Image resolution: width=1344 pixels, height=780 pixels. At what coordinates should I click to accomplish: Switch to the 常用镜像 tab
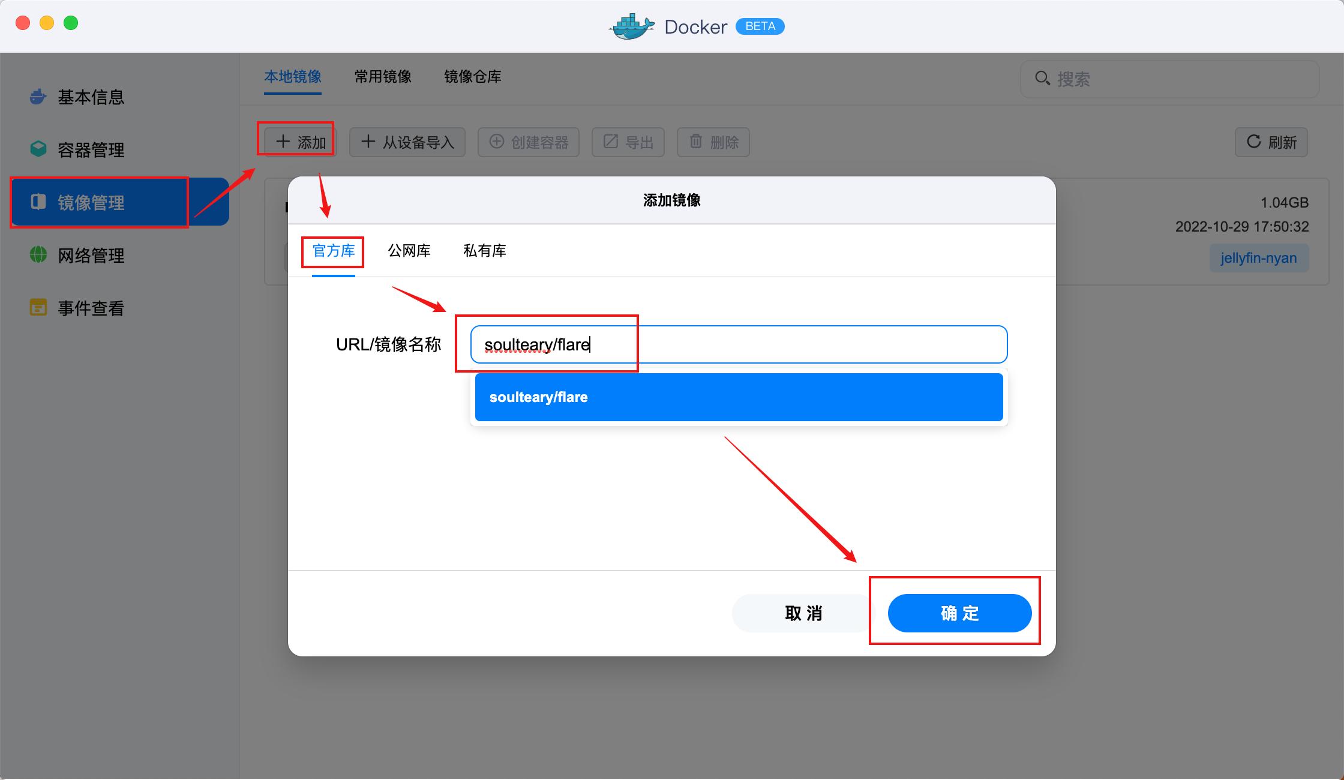click(382, 77)
